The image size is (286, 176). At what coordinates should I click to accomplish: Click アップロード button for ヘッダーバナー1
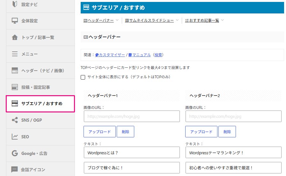(99, 132)
